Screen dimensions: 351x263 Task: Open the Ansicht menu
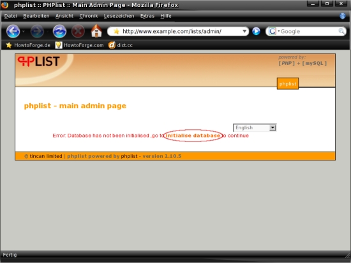(64, 16)
